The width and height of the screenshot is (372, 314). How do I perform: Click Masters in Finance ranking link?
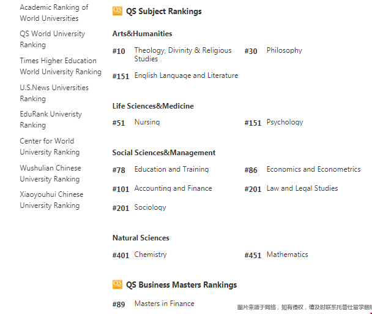164,304
